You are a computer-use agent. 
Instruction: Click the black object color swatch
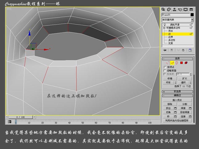pos(192,15)
